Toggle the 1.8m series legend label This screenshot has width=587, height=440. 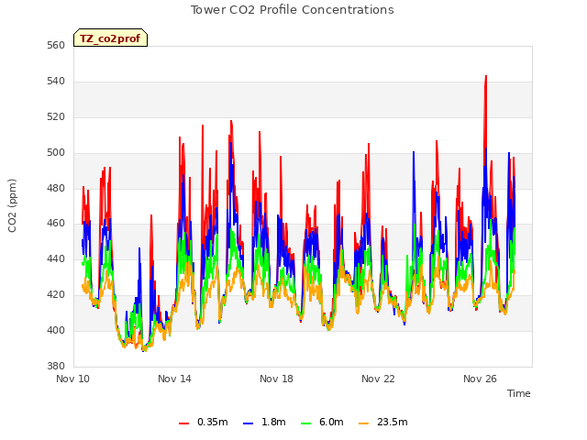point(273,422)
